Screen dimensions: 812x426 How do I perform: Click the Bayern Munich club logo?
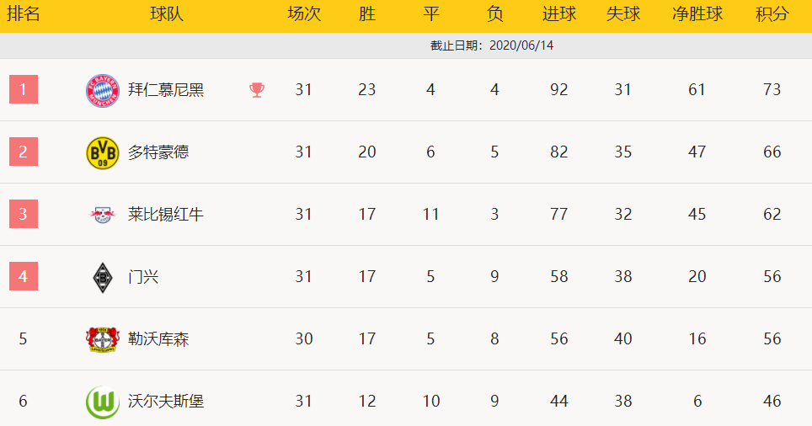tap(103, 91)
